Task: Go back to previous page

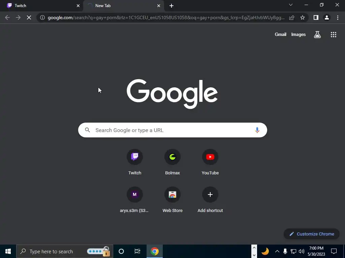Action: [7, 17]
